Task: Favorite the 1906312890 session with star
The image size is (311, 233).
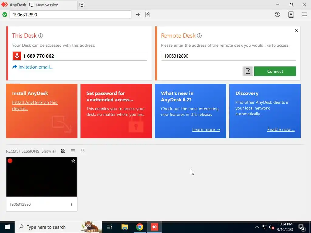Action: [x=73, y=161]
